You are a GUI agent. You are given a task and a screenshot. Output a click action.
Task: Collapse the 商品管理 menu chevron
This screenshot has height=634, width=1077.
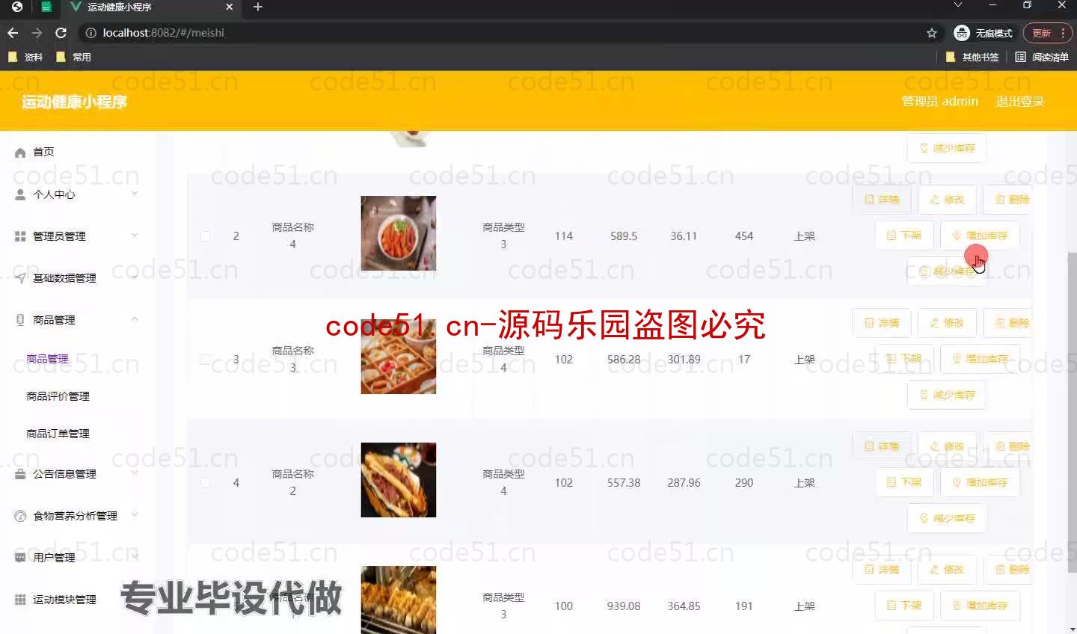pos(135,319)
